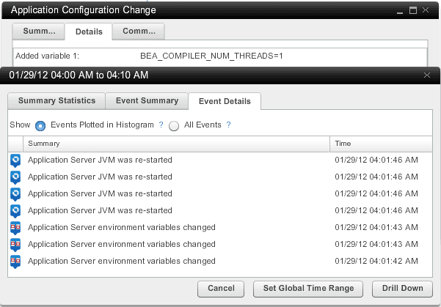Sort events by the Summary column header

click(x=176, y=144)
